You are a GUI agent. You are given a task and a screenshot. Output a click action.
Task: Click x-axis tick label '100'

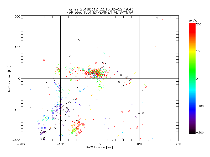(139, 144)
